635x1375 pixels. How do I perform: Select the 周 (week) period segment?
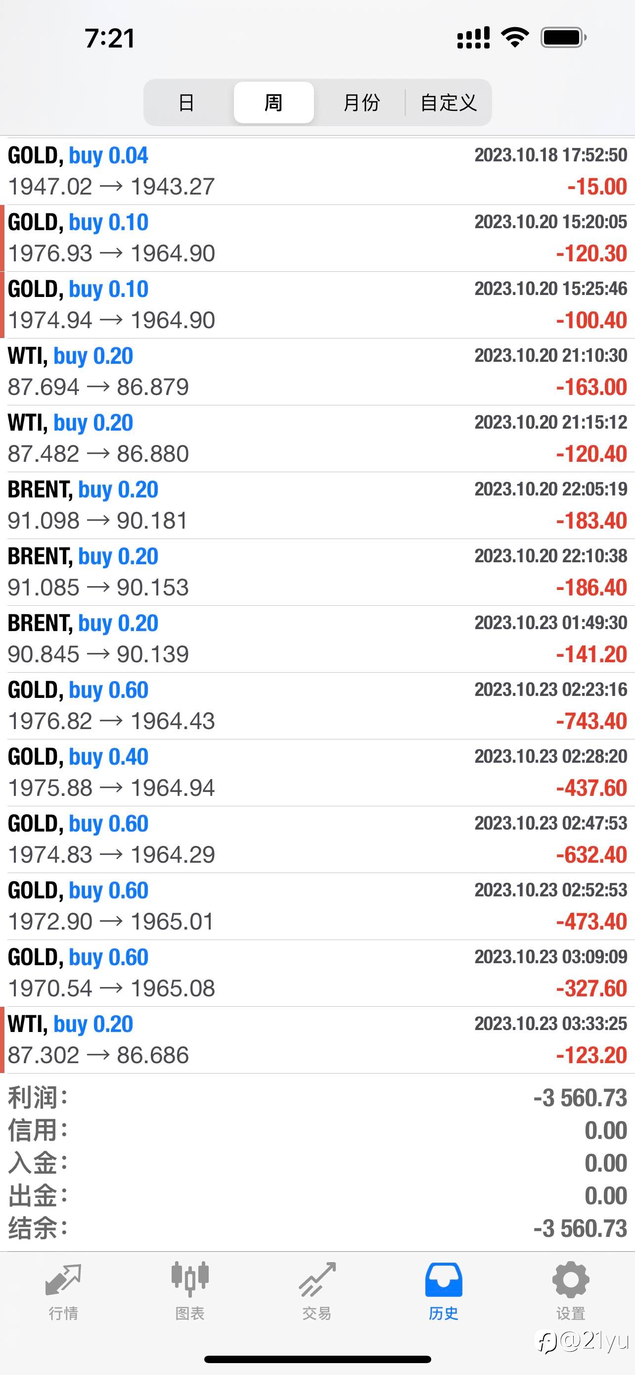pyautogui.click(x=273, y=102)
